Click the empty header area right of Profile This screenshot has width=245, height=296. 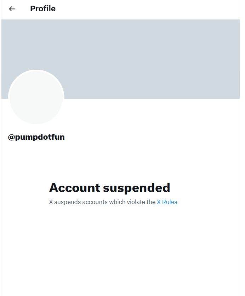pyautogui.click(x=149, y=9)
